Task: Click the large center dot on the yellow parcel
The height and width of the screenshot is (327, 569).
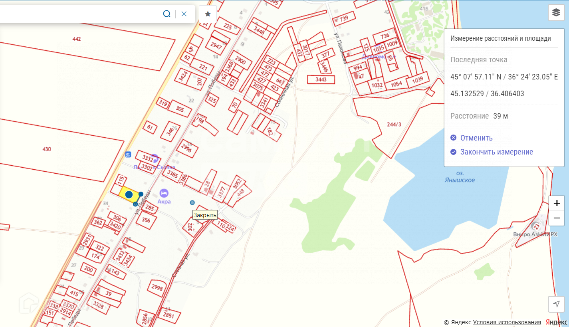Action: pos(129,194)
